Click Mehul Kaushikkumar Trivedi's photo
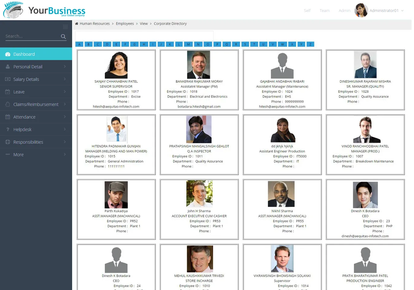Viewport: 414px width, 290px height. coord(200,259)
